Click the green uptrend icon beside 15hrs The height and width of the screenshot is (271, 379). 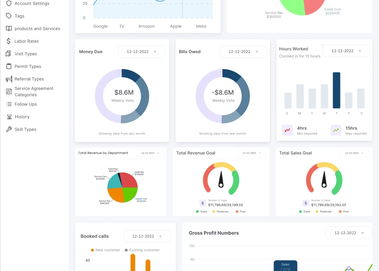(336, 130)
